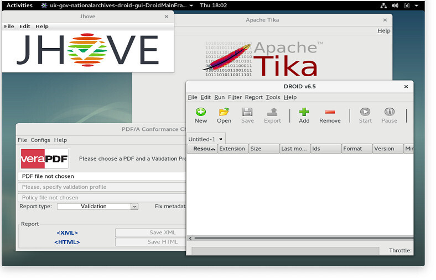
Task: Click the Pause icon in DROID toolbar
Action: click(389, 112)
